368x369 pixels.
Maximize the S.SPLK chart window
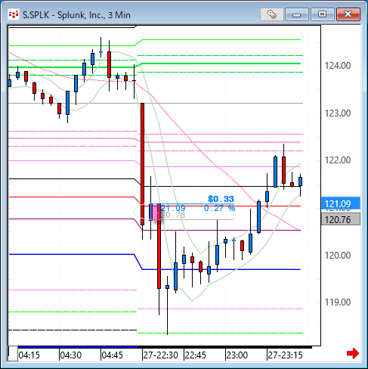pos(322,14)
